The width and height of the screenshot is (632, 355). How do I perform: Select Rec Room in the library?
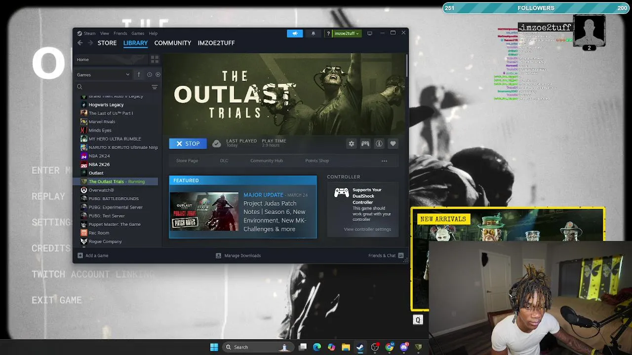(x=99, y=233)
